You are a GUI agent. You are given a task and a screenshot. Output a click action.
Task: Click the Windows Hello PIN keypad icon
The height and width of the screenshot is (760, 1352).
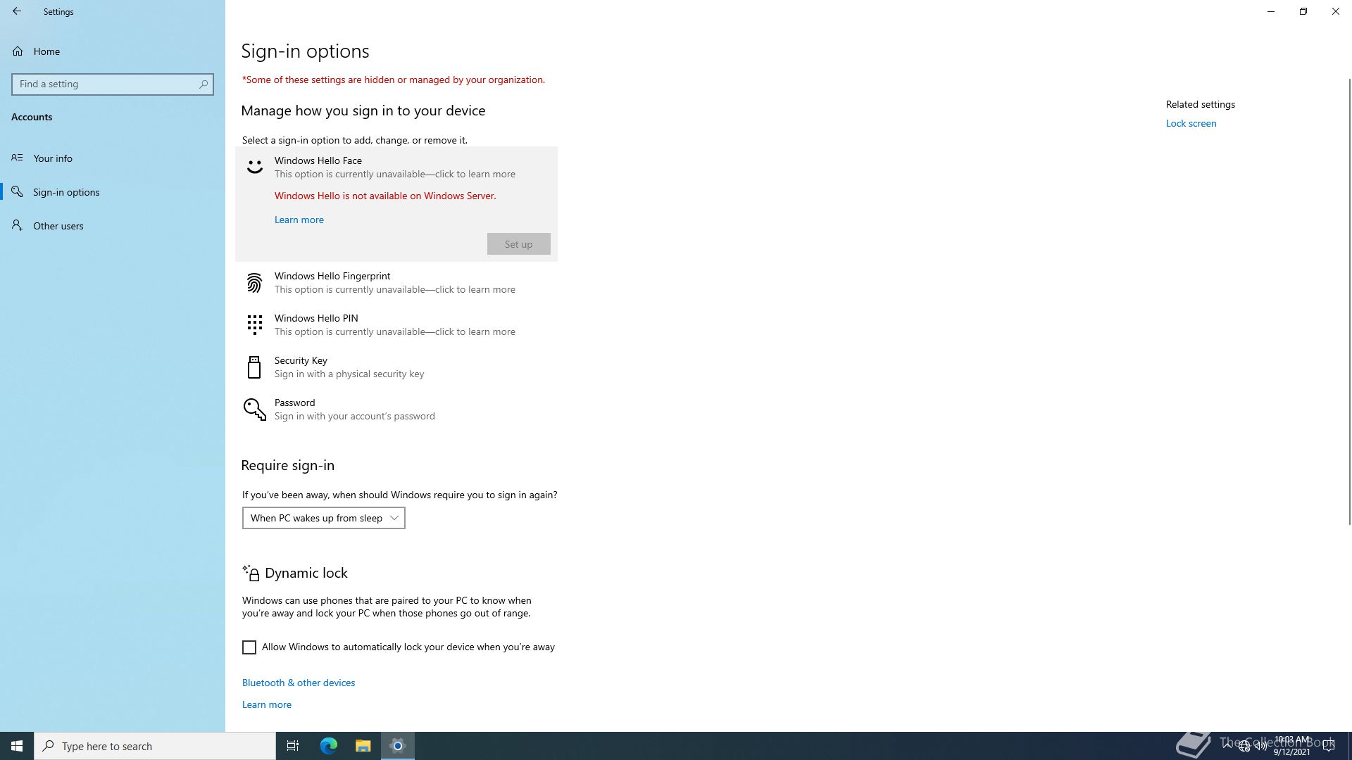[x=254, y=325]
